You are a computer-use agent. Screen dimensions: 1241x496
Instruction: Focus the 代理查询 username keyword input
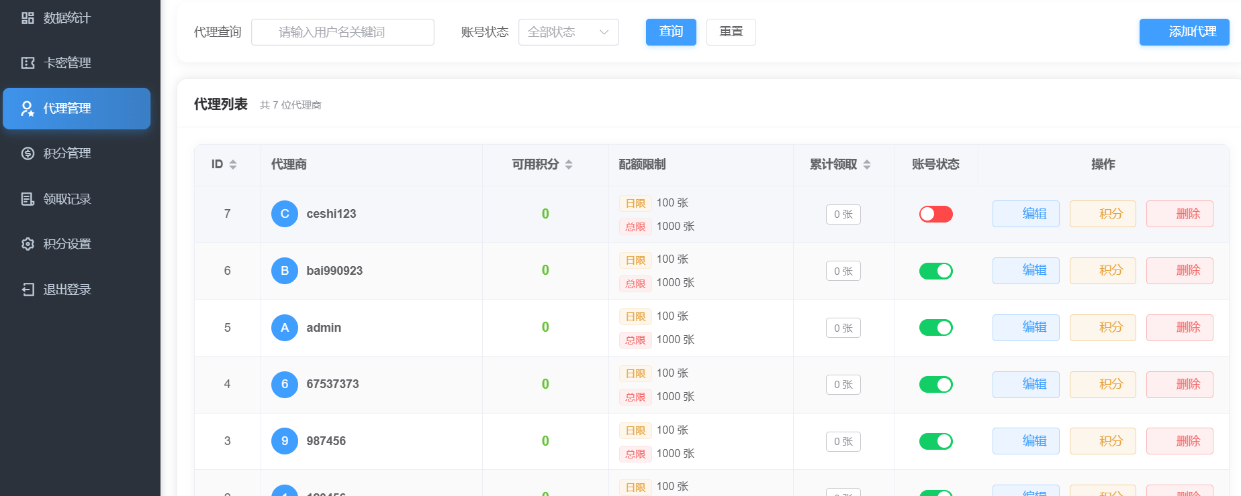tap(342, 32)
